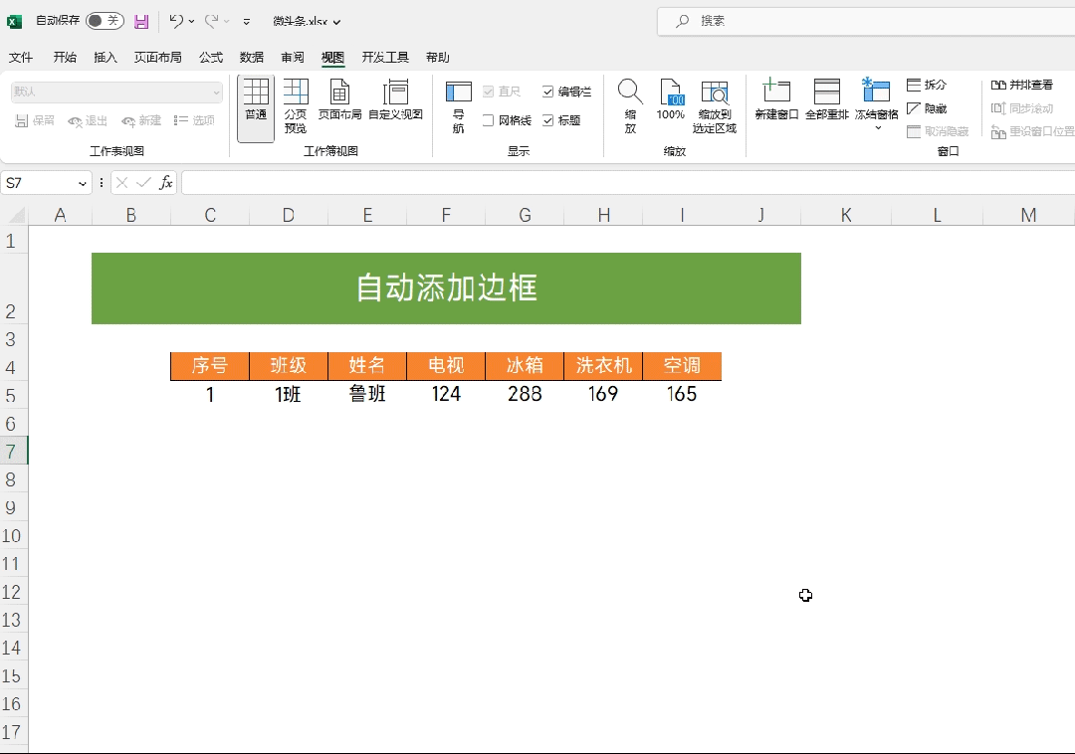The height and width of the screenshot is (754, 1075).
Task: Open the 开发工具 ribbon tab
Action: click(385, 58)
